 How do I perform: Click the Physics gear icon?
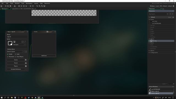point(26,66)
